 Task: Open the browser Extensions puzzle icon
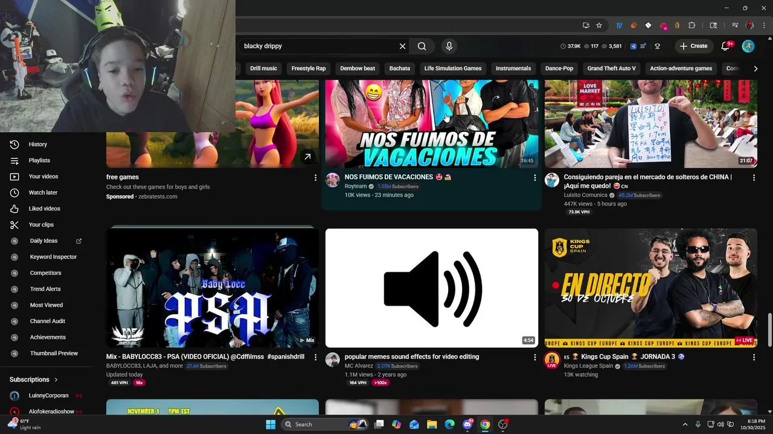692,25
